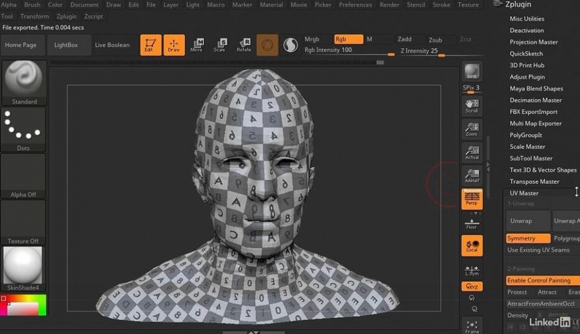
Task: Toggle the M material mode
Action: tap(369, 39)
